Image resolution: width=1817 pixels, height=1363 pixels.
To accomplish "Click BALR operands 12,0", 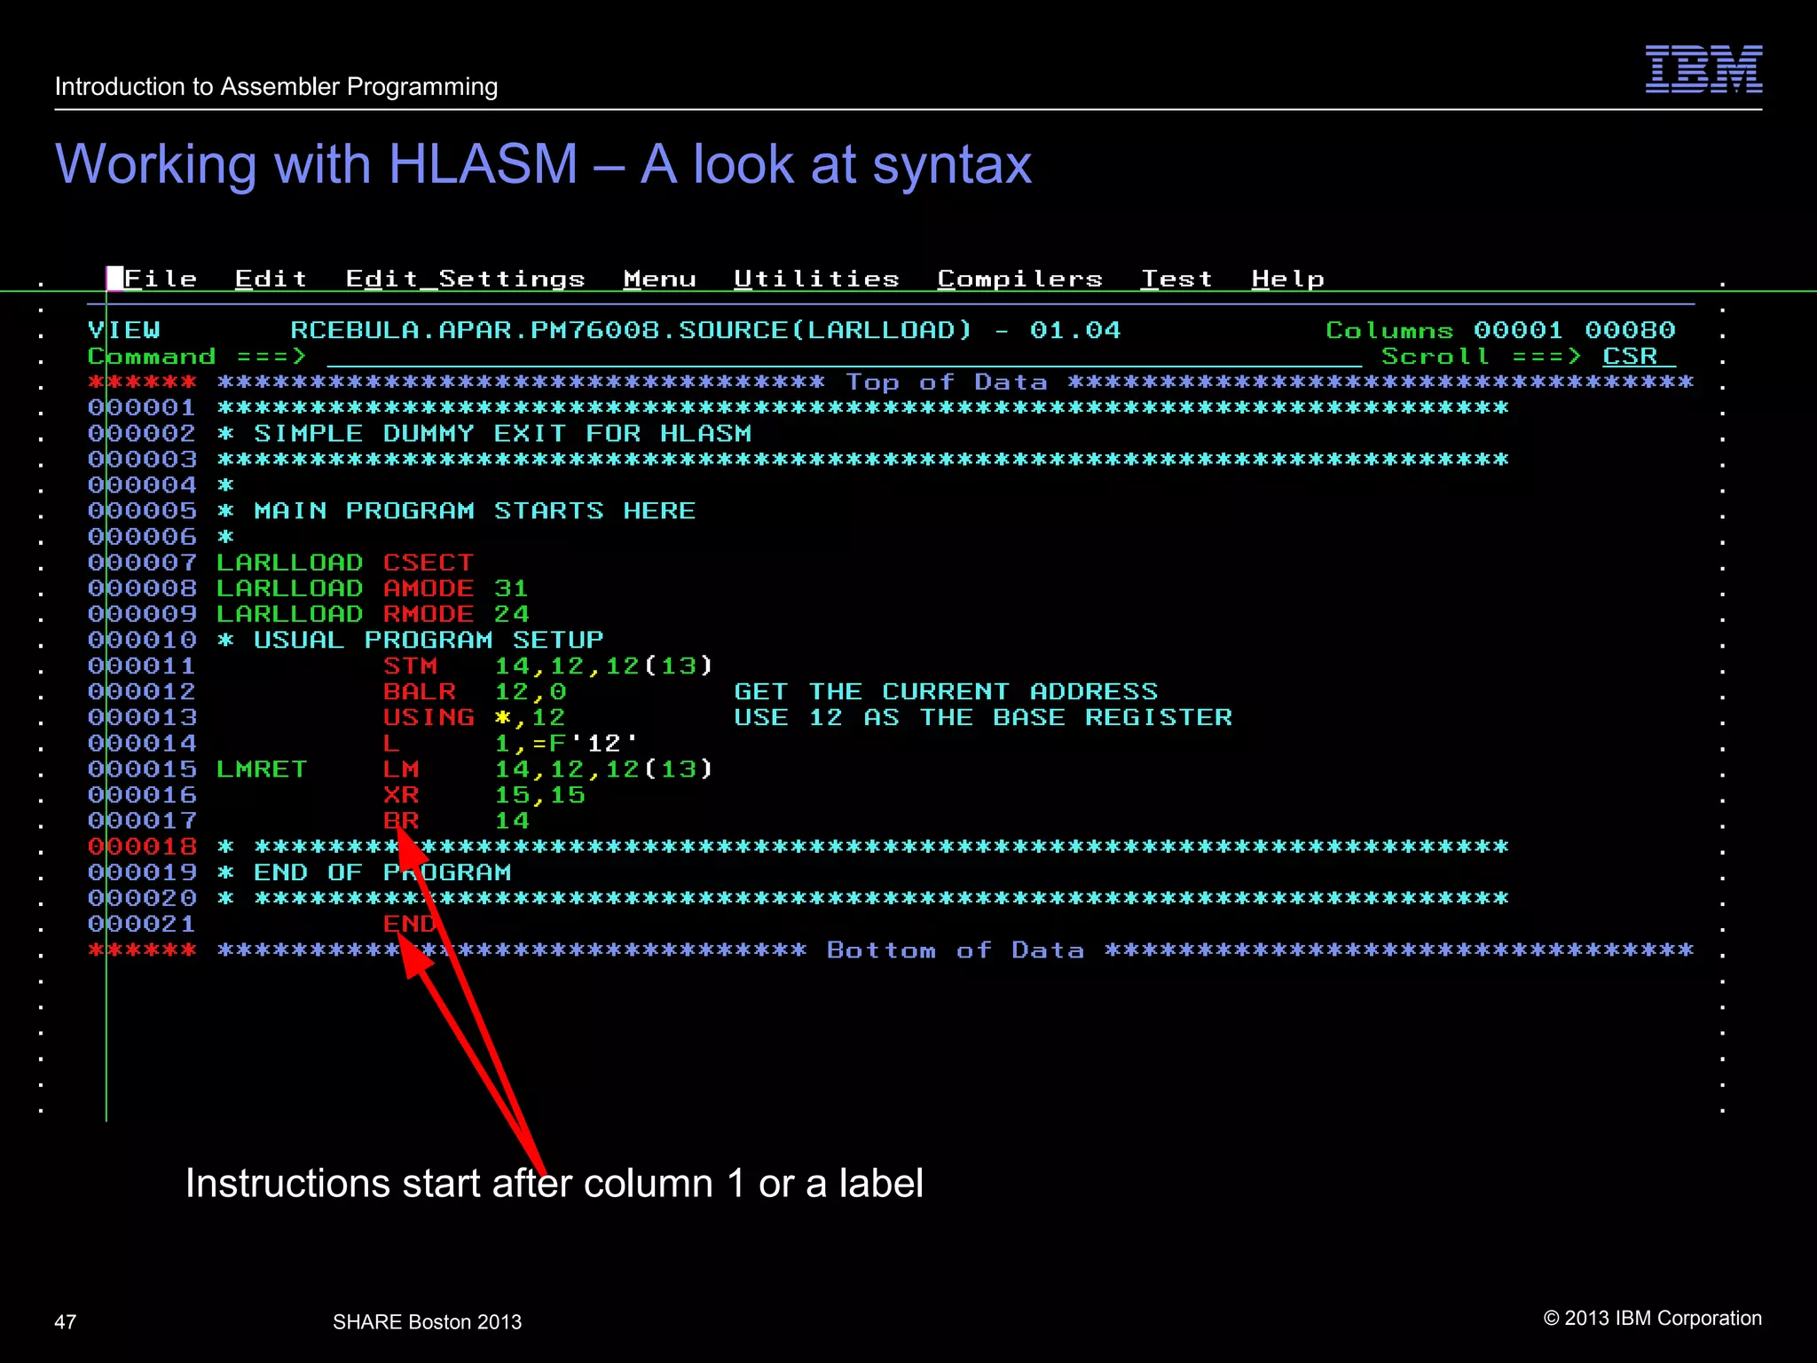I will click(x=530, y=691).
